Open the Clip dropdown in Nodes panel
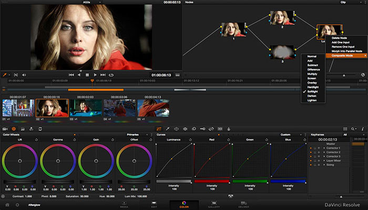 point(351,2)
